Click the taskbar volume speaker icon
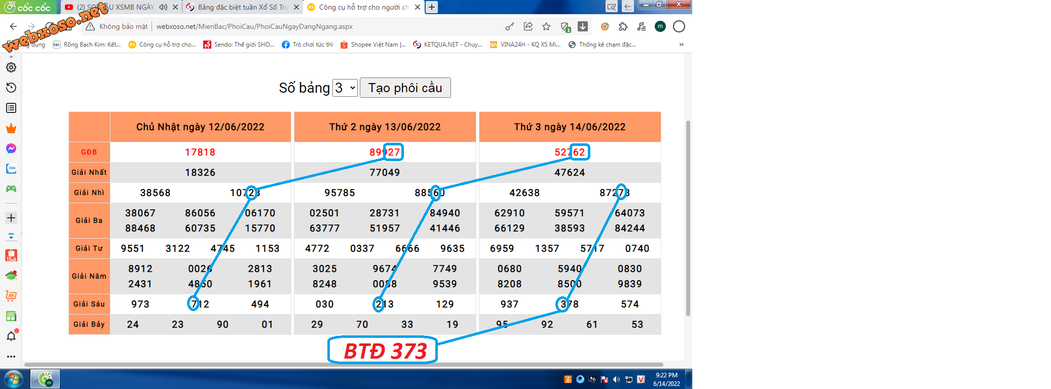Screen dimensions: 1051x389 (616, 379)
